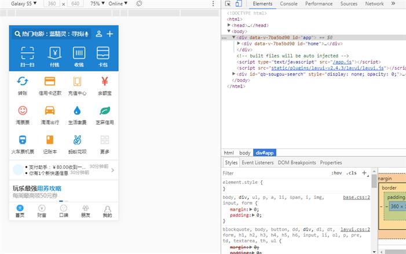Tap the 淘票票 smiley icon

tap(23, 110)
